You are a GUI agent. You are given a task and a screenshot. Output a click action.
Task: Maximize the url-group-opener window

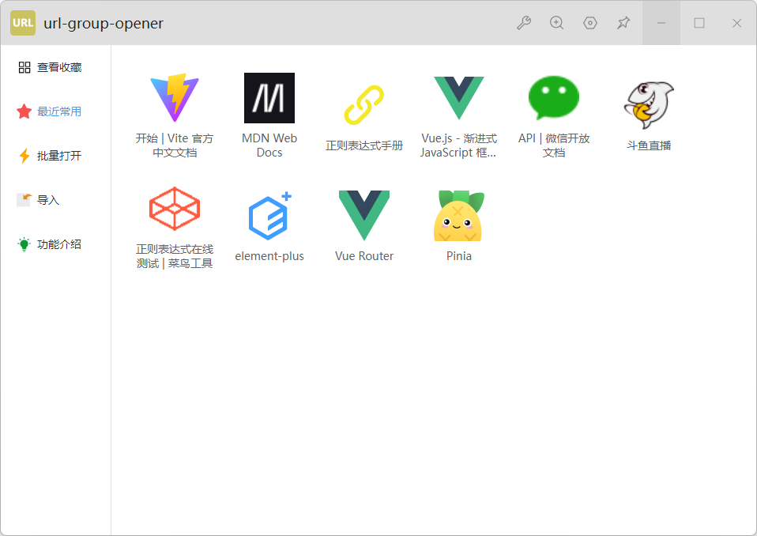(x=699, y=23)
